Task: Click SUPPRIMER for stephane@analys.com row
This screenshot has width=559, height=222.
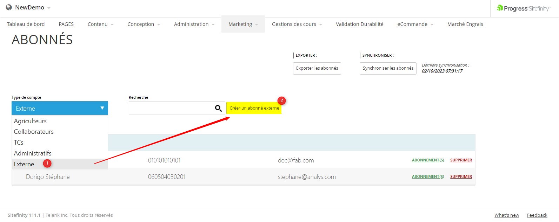Action: click(461, 176)
